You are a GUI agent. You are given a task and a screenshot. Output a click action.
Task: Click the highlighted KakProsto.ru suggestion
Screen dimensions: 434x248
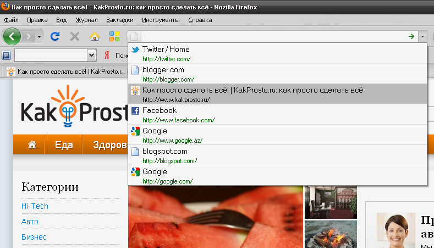click(277, 94)
